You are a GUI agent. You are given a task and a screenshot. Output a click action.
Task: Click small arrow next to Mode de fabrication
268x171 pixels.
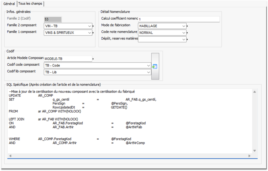click(187, 26)
